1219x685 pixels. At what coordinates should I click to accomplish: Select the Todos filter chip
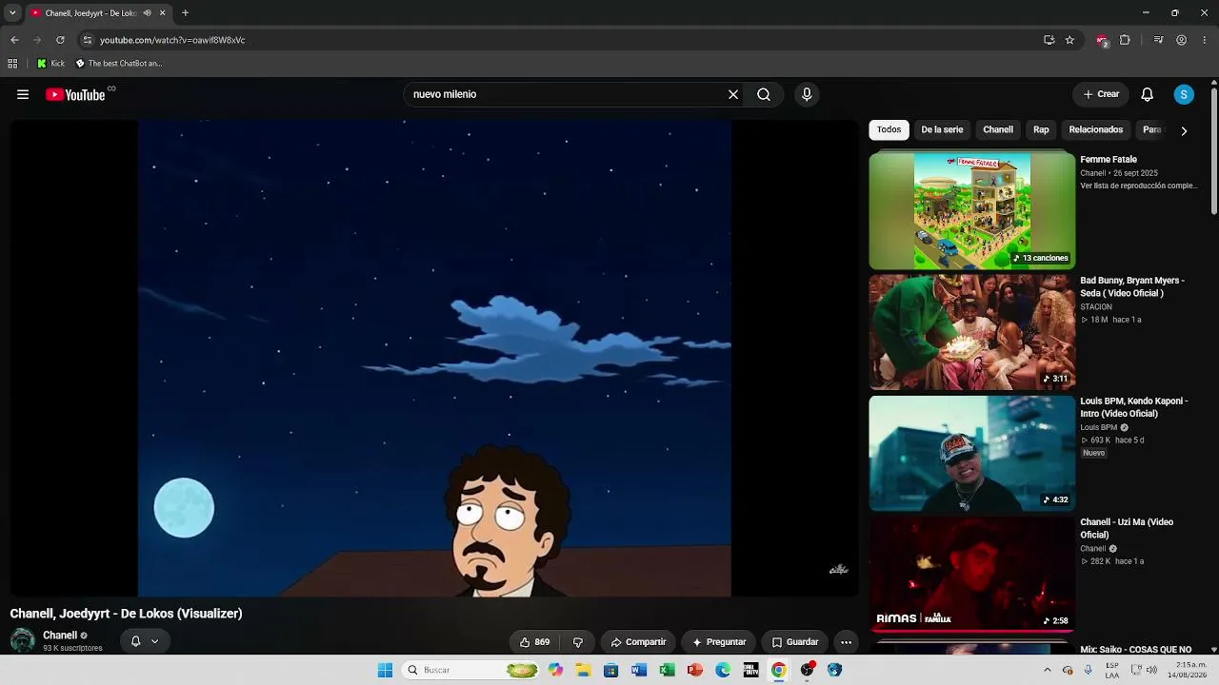pyautogui.click(x=889, y=129)
